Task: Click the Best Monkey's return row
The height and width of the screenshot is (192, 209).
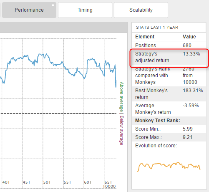Action: [x=169, y=94]
